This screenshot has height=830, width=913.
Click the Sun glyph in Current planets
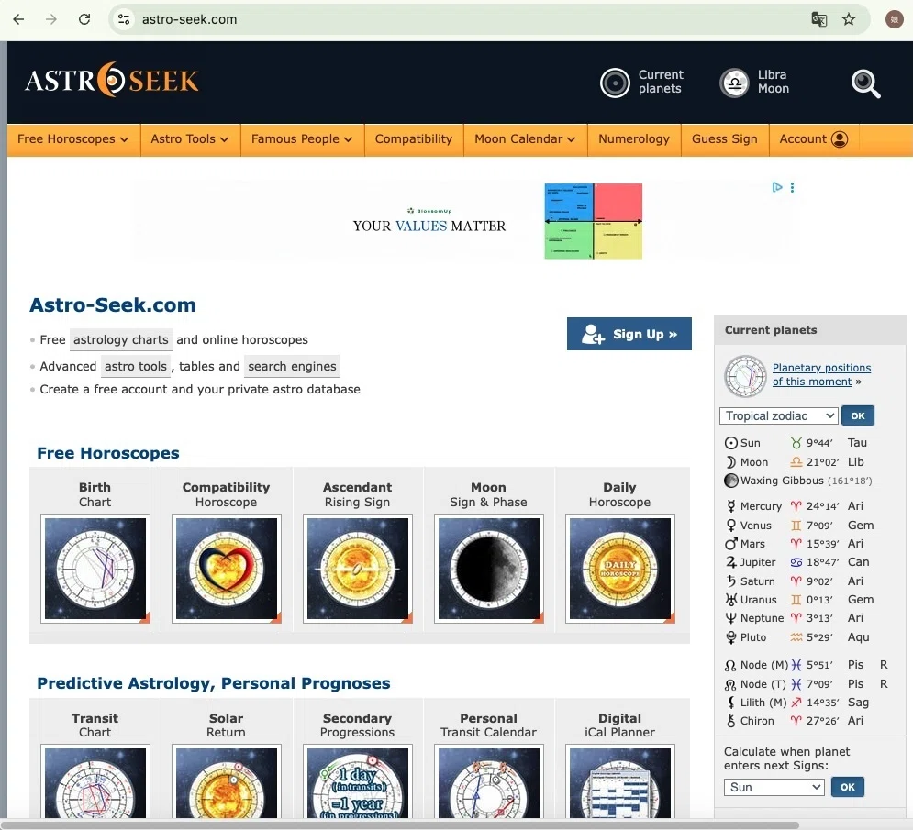pos(730,443)
